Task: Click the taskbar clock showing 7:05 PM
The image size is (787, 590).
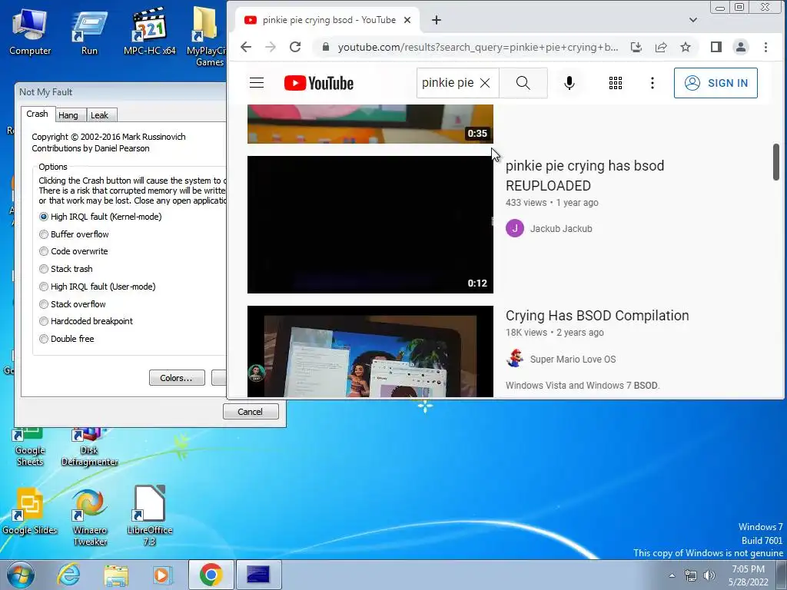Action: pos(748,575)
